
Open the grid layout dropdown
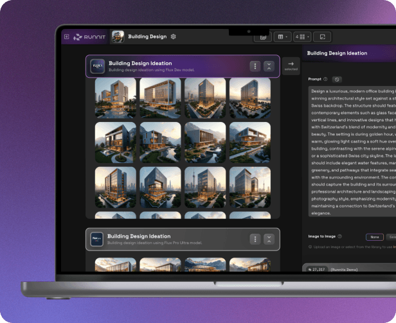point(282,37)
